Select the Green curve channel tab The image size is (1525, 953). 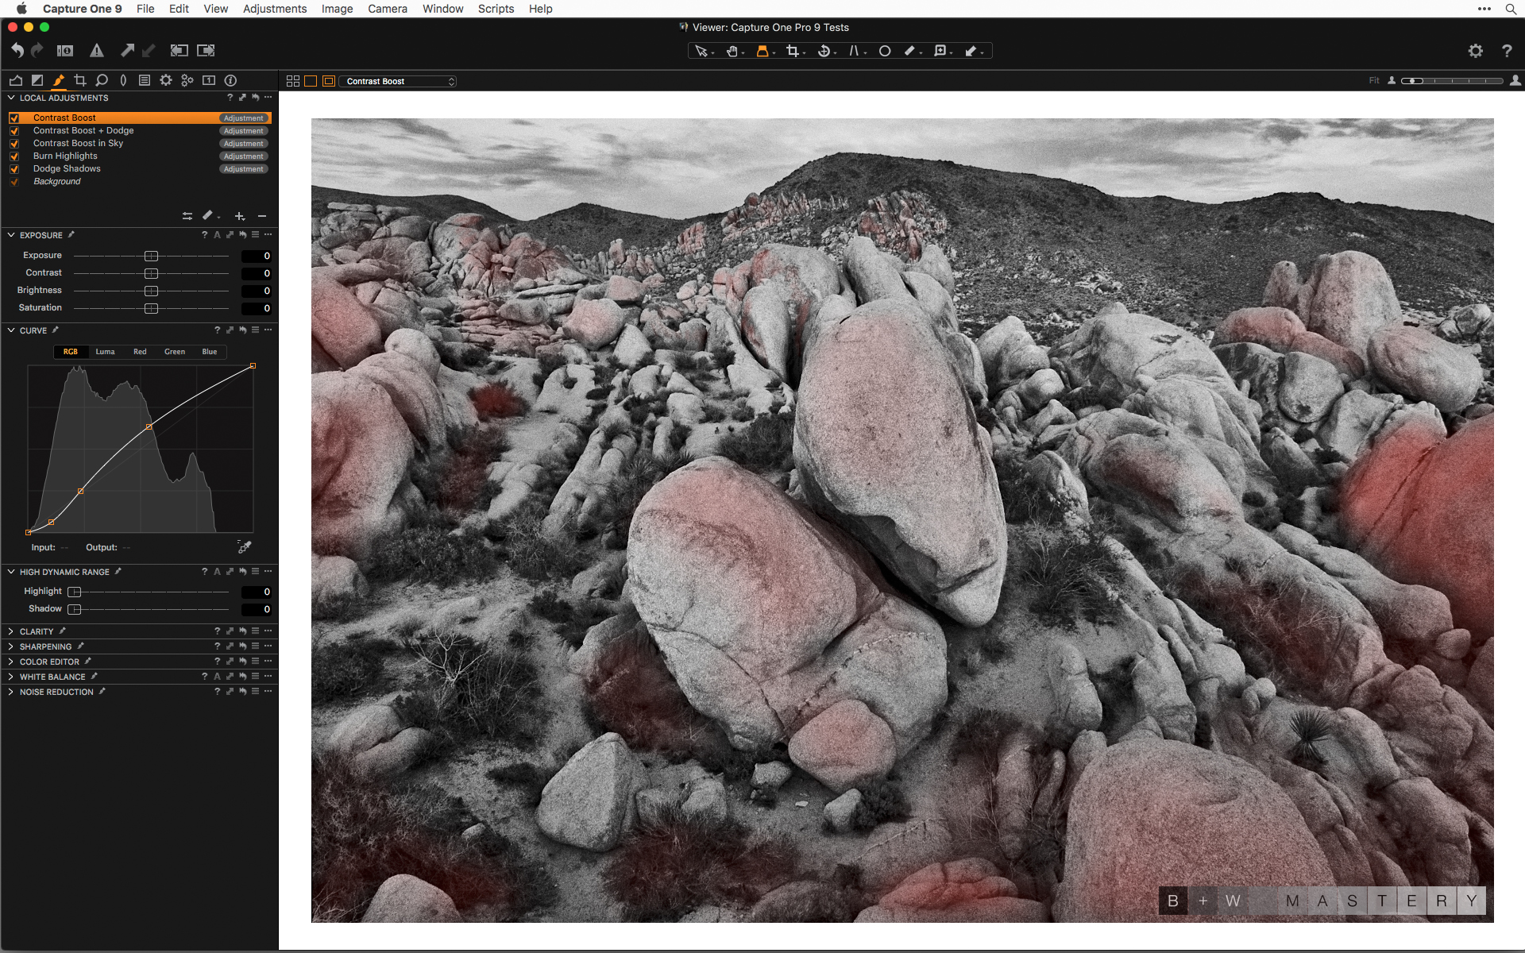[175, 352]
